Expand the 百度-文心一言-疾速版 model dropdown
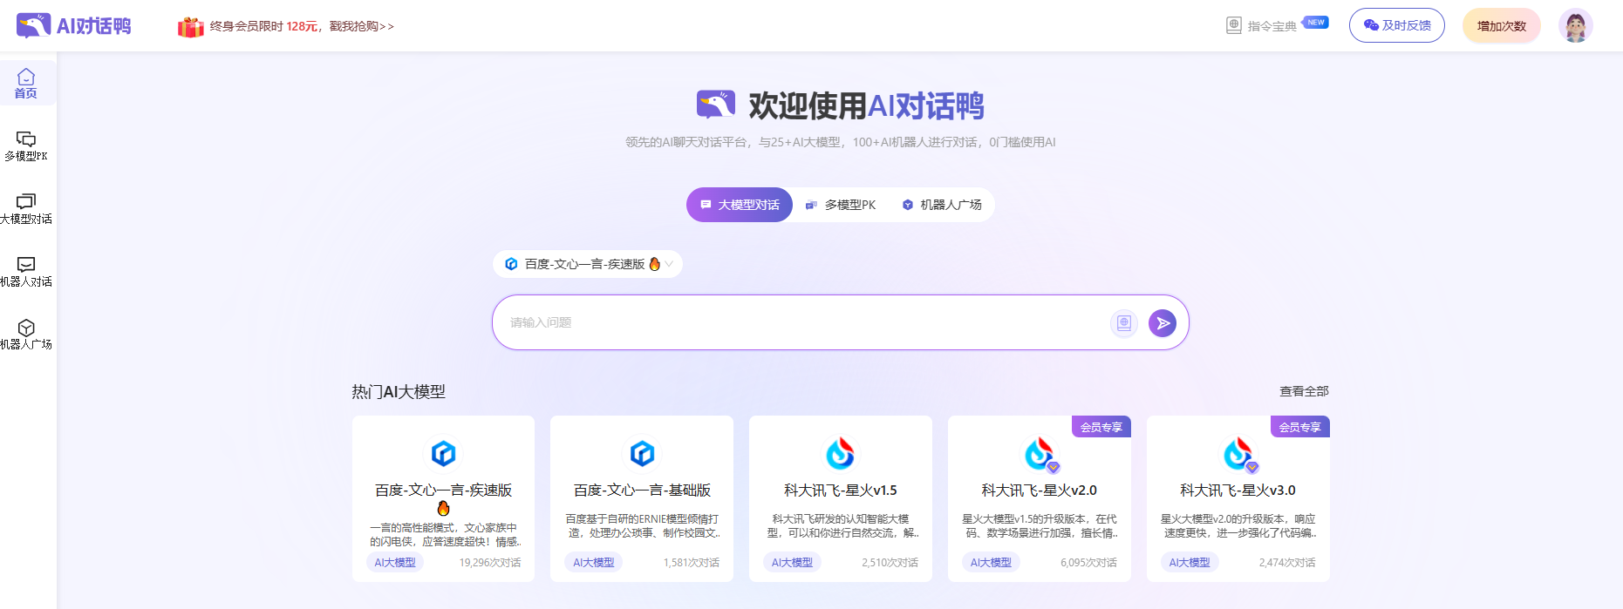The width and height of the screenshot is (1623, 609). pyautogui.click(x=588, y=264)
